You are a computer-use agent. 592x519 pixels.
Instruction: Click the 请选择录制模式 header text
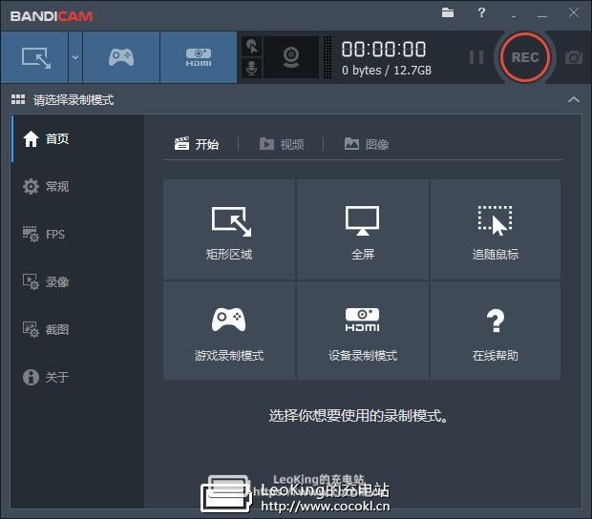(x=74, y=100)
